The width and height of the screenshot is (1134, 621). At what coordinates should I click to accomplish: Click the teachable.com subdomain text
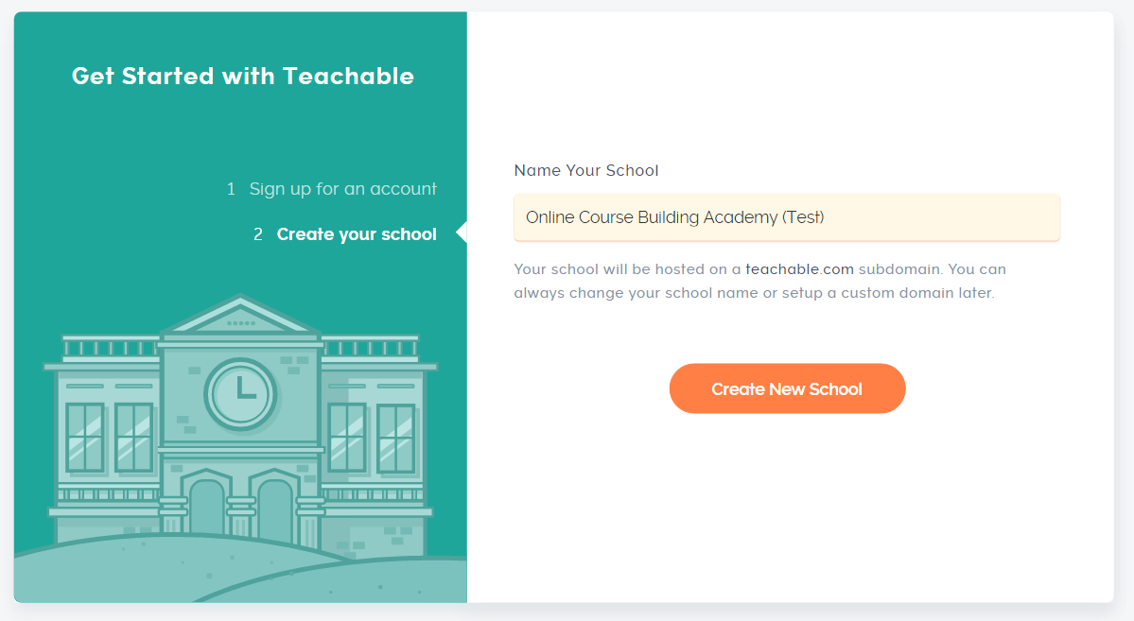pos(799,269)
